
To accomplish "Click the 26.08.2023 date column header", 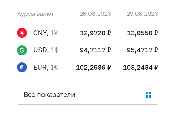I will click(95, 14).
